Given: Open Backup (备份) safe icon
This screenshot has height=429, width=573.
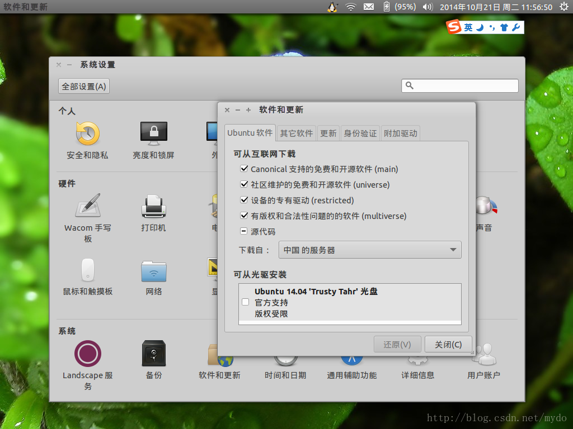Looking at the screenshot, I should tap(153, 353).
